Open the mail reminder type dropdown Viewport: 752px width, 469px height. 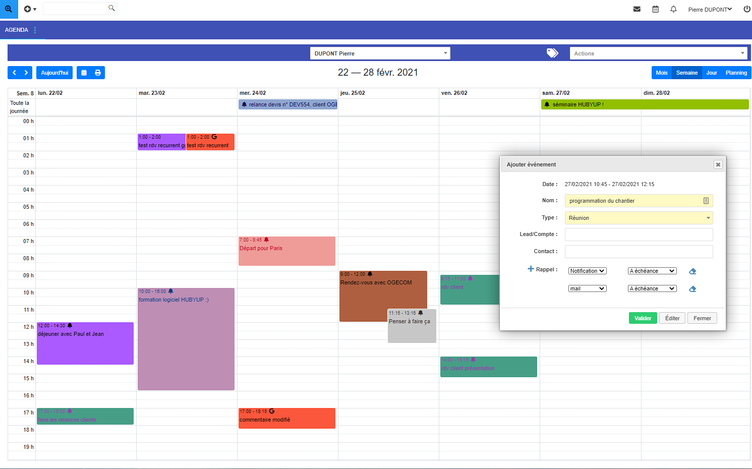[588, 288]
